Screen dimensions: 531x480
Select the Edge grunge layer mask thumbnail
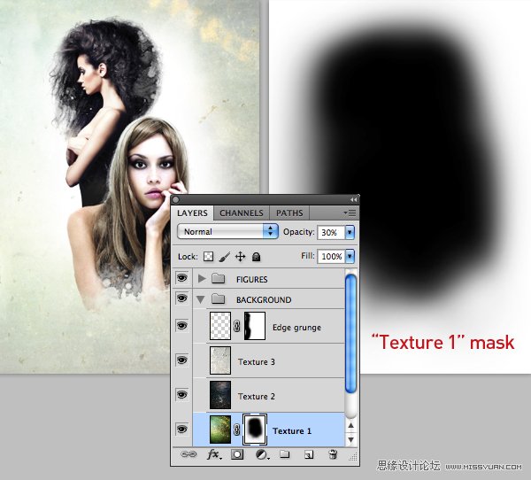(x=255, y=326)
